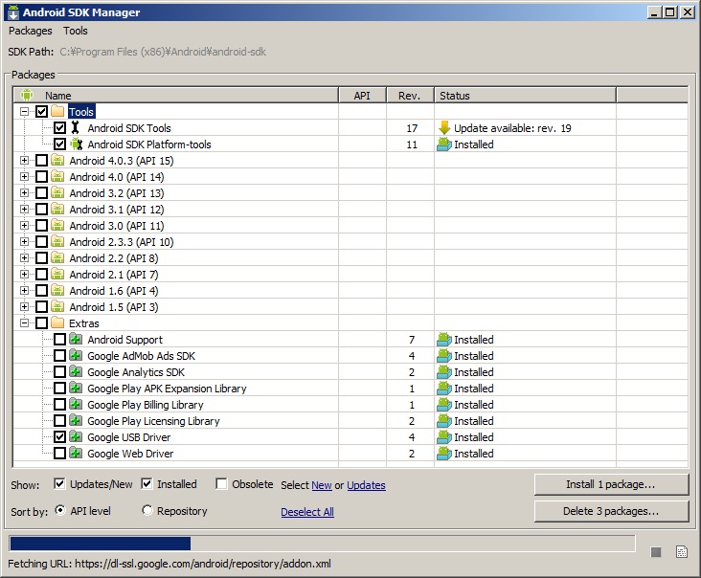
Task: Expand the Android 4.0.3 (API 15) node
Action: [25, 160]
